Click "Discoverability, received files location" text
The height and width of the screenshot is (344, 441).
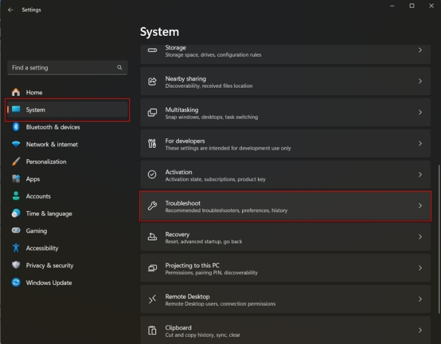point(209,86)
